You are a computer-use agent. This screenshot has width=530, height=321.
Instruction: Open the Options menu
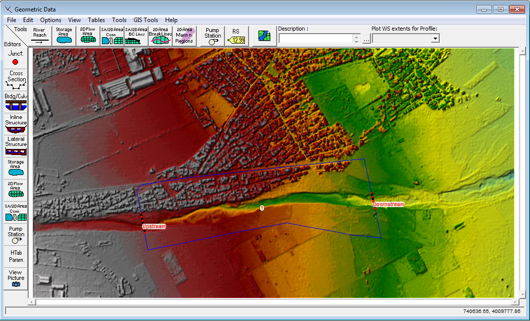click(51, 20)
